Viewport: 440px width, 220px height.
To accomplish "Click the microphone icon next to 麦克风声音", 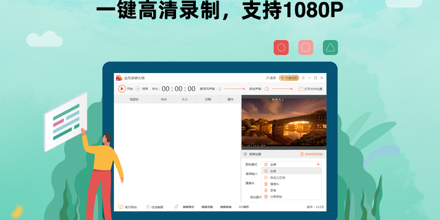I will pyautogui.click(x=220, y=89).
